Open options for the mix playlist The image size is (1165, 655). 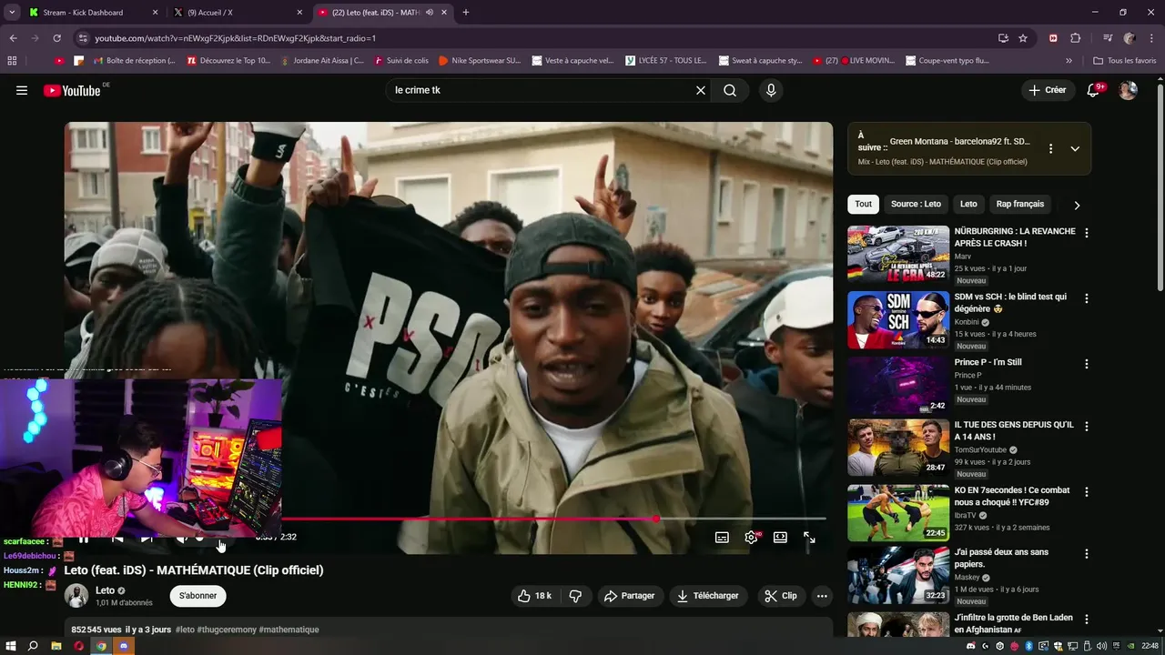[x=1050, y=148]
